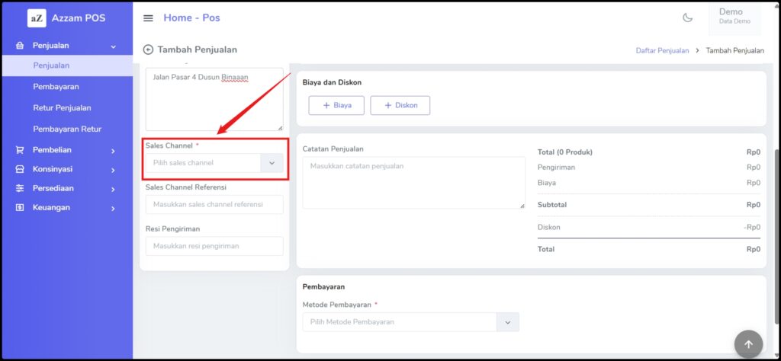Viewport: 781px width, 361px height.
Task: Follow the Daftar Penjualan breadcrumb link
Action: [x=661, y=50]
